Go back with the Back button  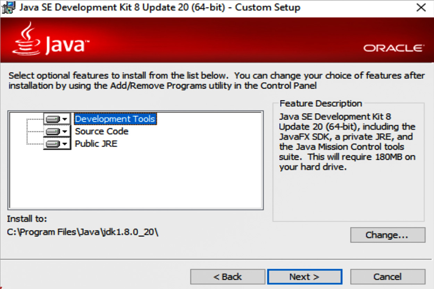[x=227, y=277]
